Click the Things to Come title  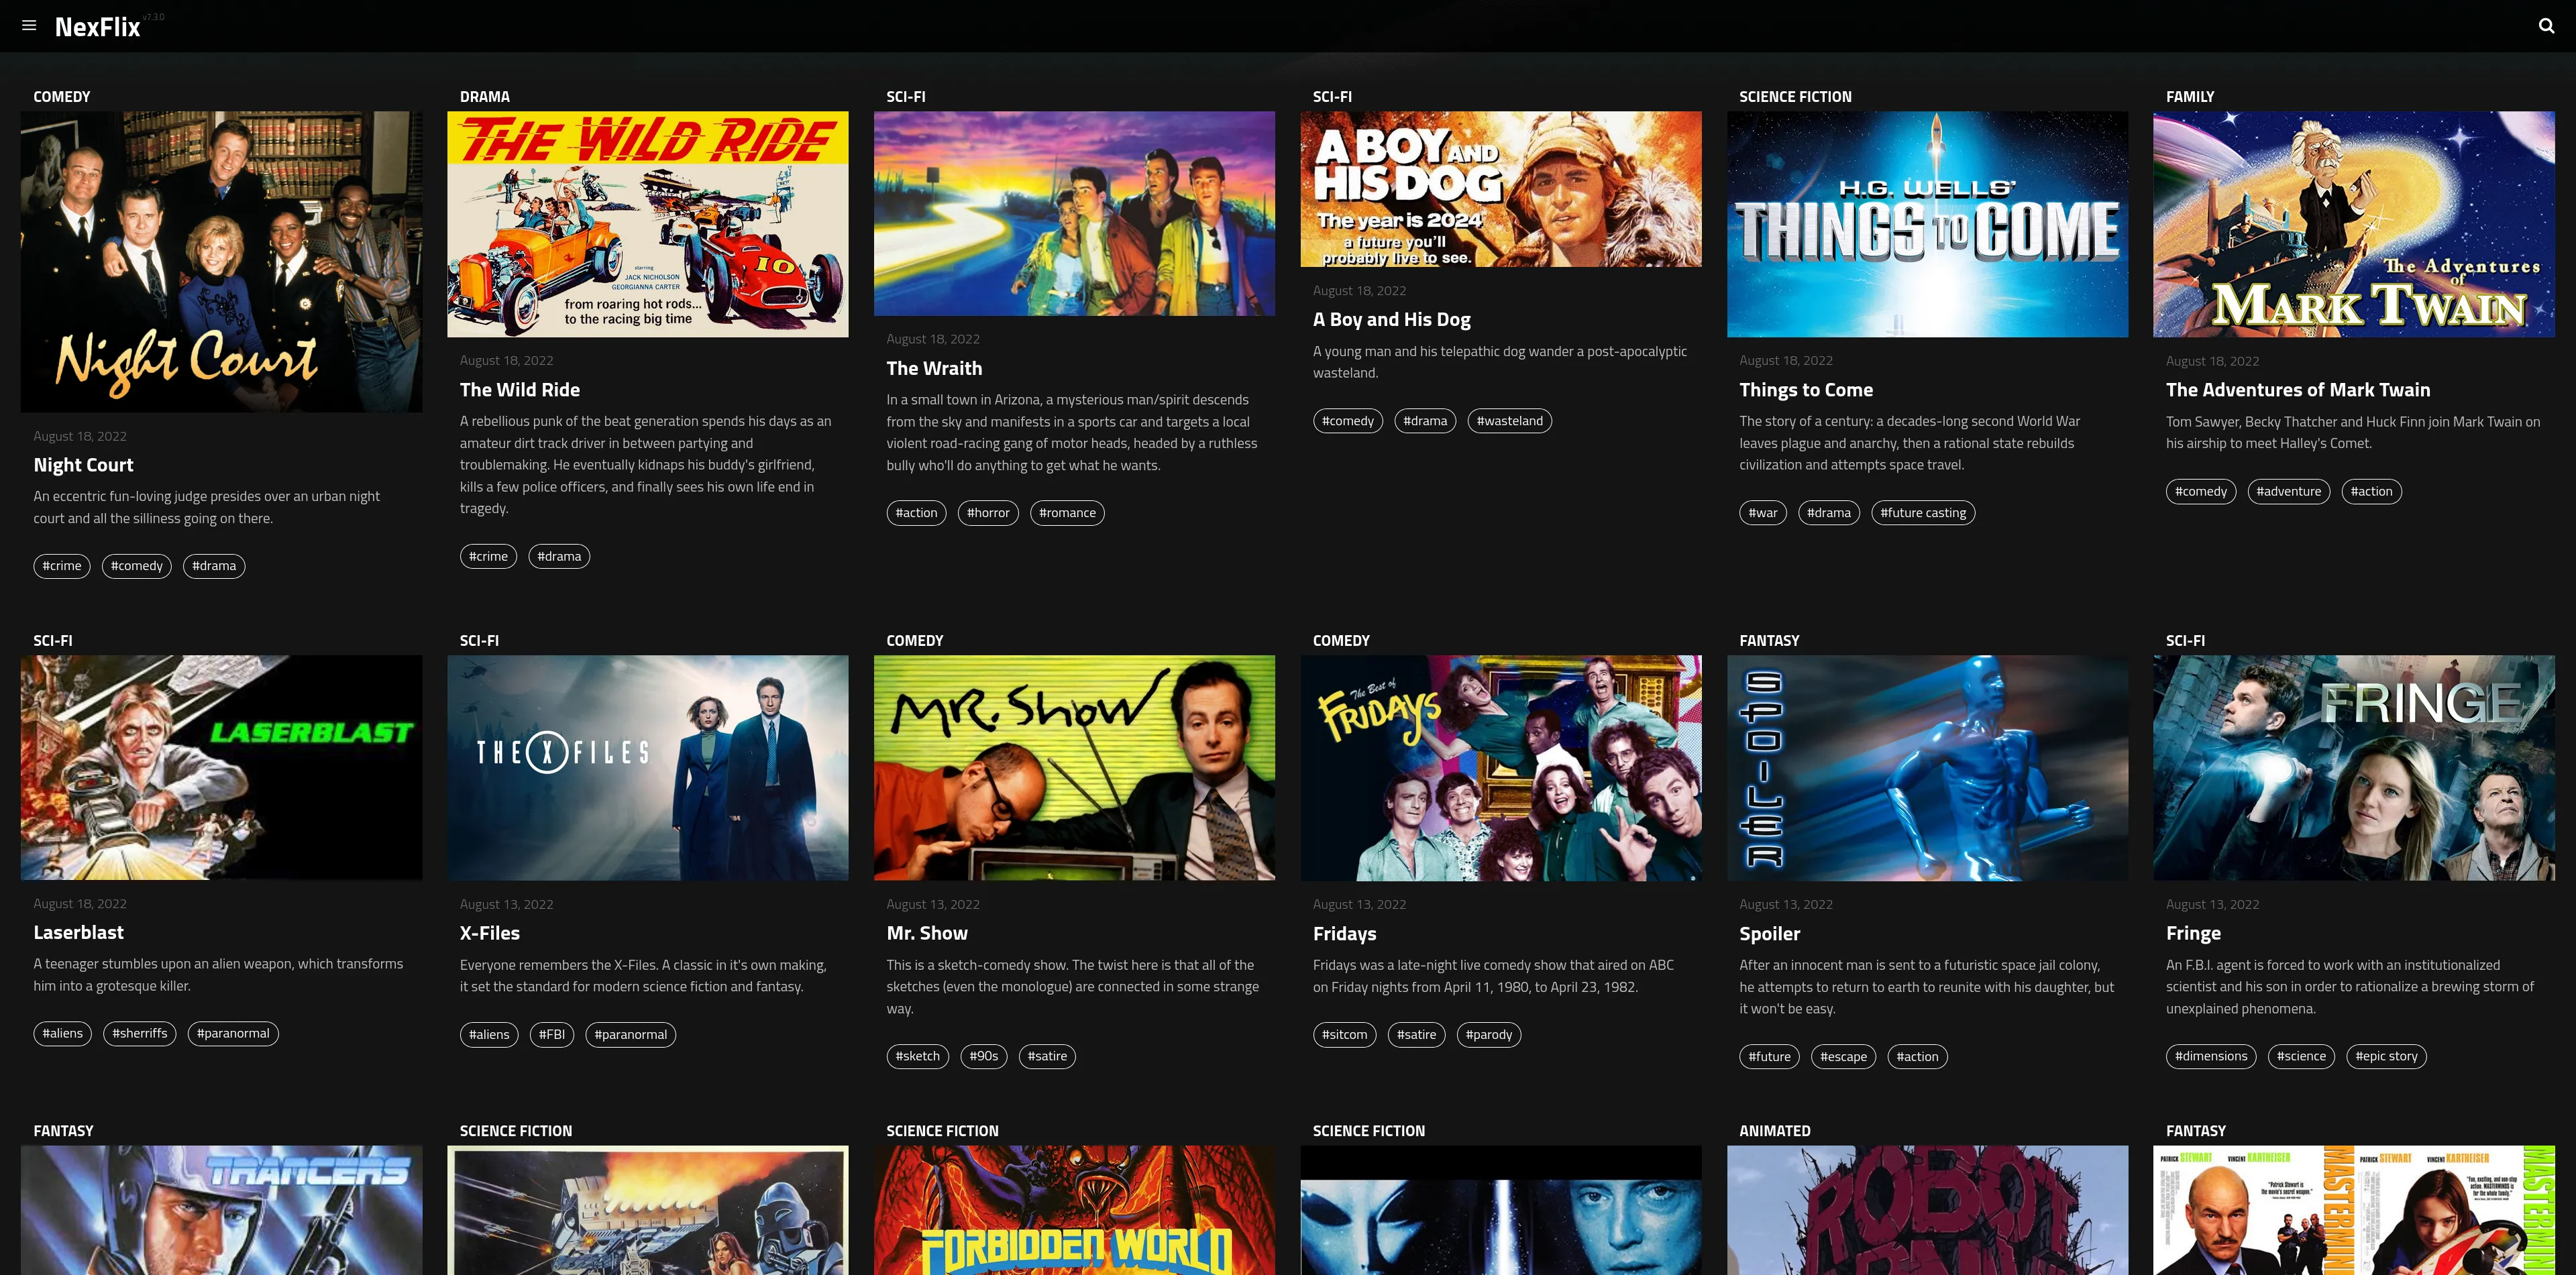click(x=1806, y=390)
